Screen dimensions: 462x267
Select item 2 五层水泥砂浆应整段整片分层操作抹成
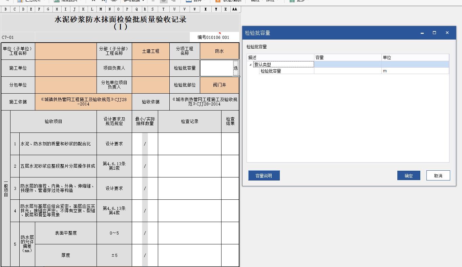coord(58,166)
